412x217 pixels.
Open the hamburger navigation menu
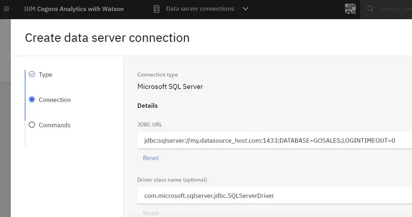click(6, 9)
